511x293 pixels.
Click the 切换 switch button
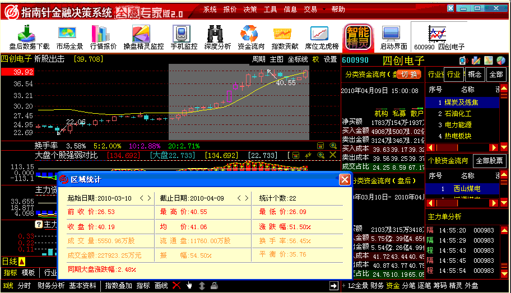409,75
